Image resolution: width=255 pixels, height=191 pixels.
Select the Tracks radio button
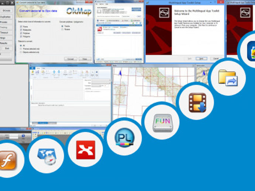pos(62,26)
